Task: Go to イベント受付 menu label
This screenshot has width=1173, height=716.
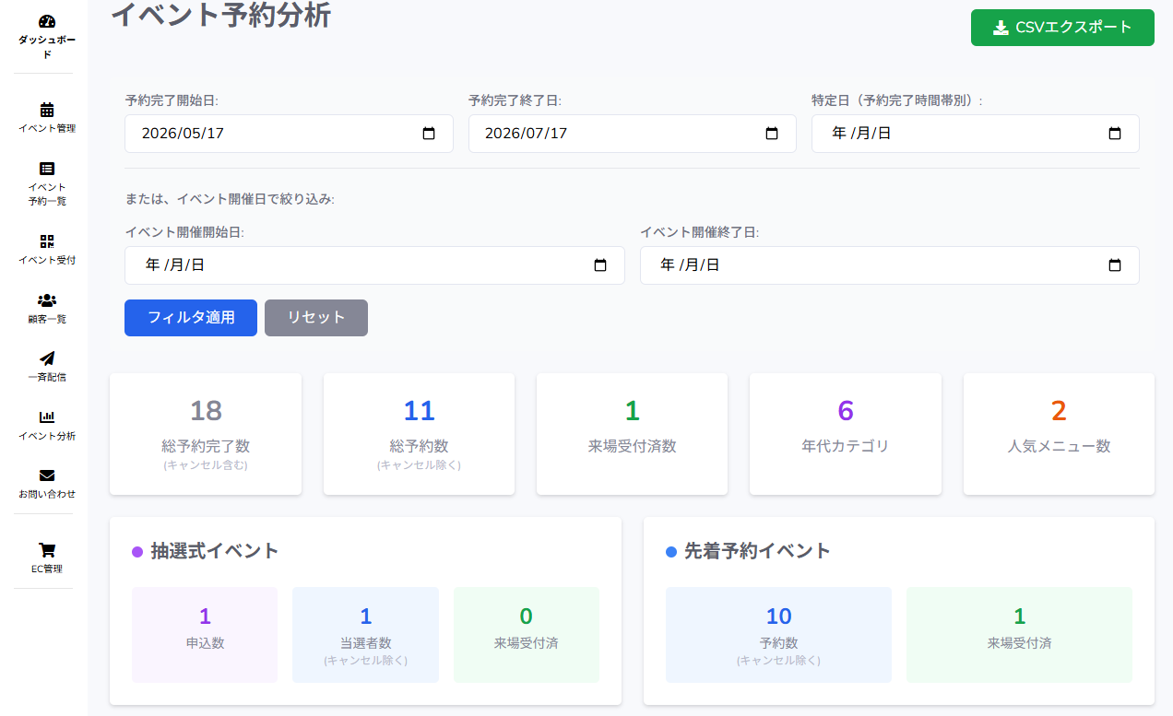Action: coord(47,260)
